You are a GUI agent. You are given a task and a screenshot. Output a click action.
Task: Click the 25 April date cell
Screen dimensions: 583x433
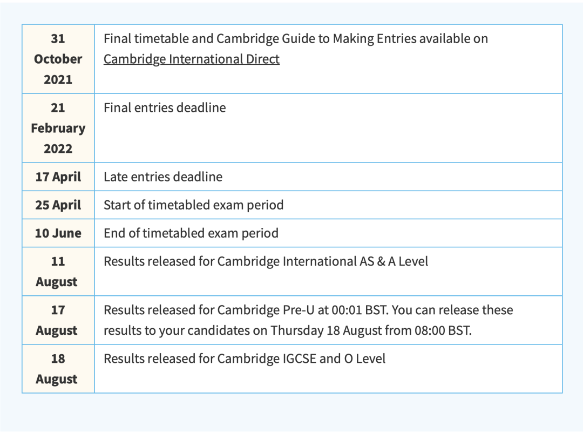click(58, 205)
